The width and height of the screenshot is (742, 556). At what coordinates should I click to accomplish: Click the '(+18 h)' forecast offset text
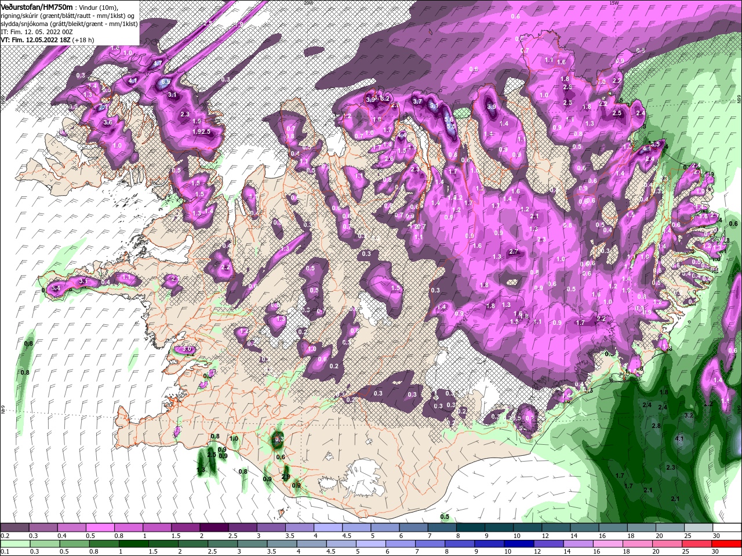83,40
